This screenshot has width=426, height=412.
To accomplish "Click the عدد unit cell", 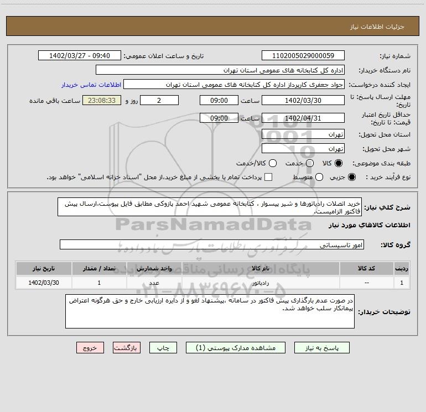I will point(154,283).
